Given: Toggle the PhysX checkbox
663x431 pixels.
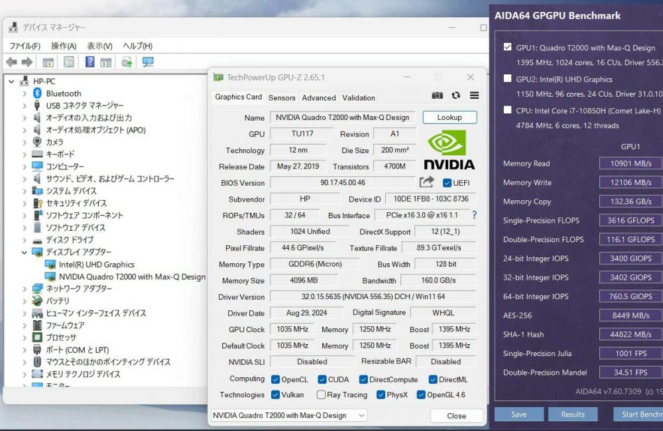Looking at the screenshot, I should click(381, 395).
